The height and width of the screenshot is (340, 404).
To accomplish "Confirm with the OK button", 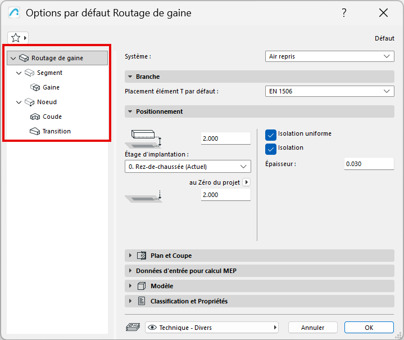I will pos(369,327).
